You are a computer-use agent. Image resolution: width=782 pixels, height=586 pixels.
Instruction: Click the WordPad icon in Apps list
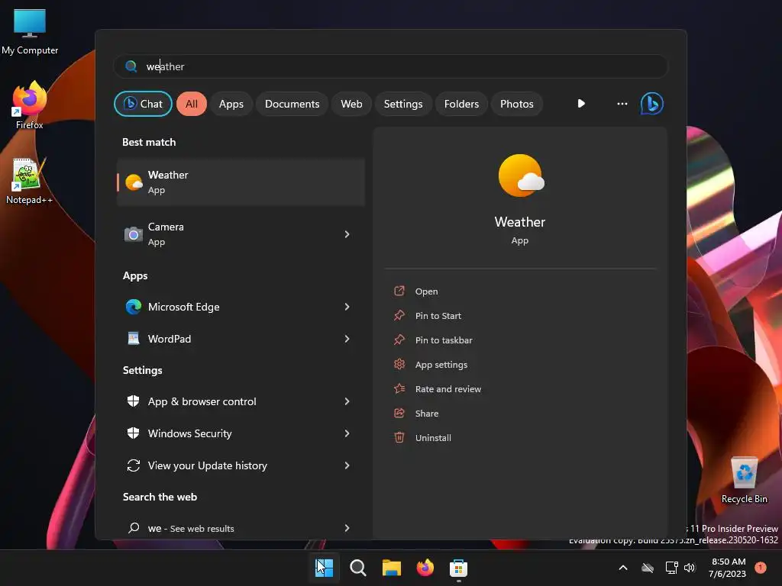133,339
